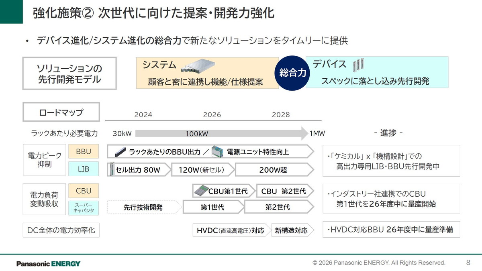Click the 2026 year label
The height and width of the screenshot is (271, 482).
212,115
